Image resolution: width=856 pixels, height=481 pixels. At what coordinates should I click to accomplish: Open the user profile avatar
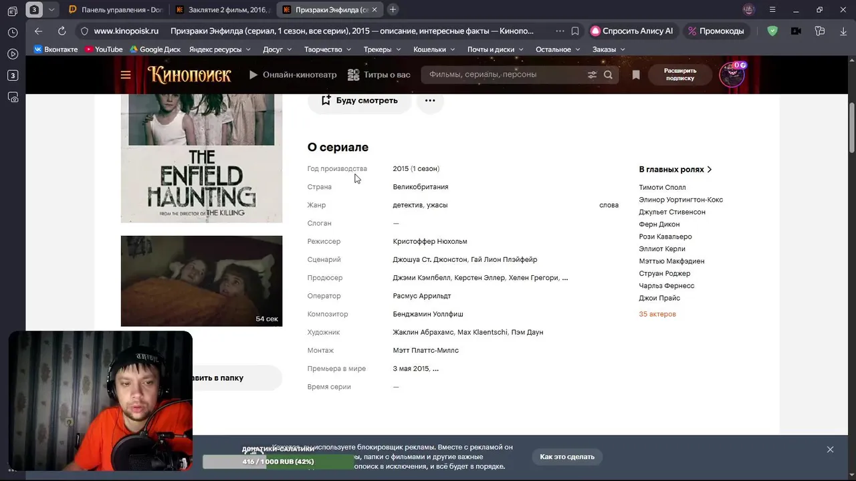(732, 75)
